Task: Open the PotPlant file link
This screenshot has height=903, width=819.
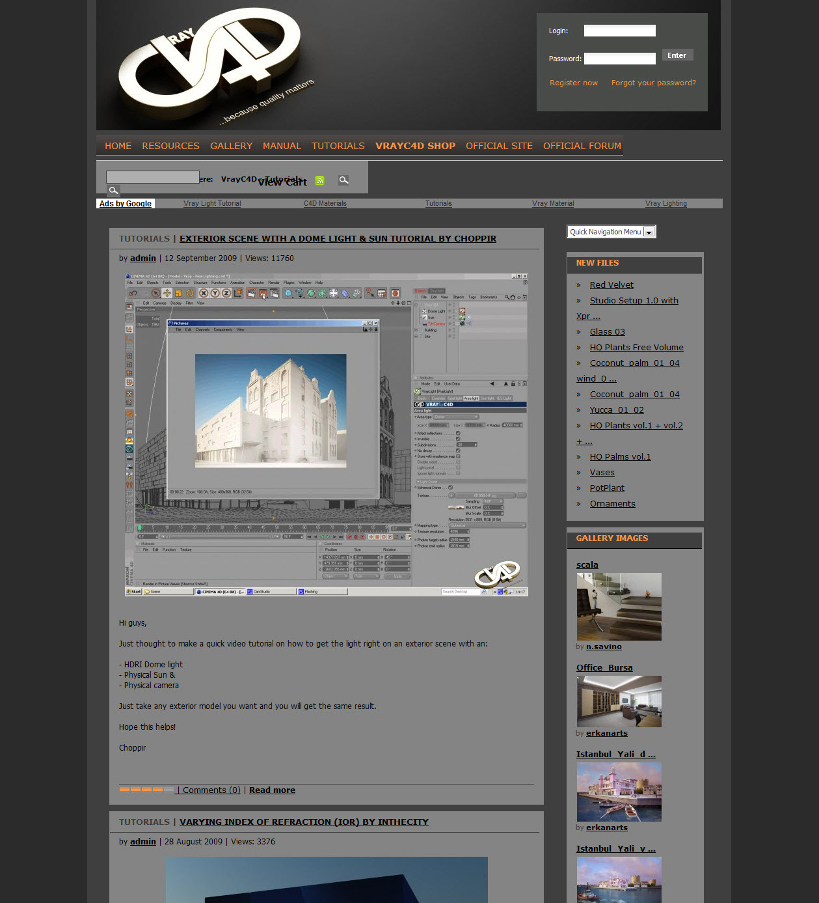Action: 607,488
